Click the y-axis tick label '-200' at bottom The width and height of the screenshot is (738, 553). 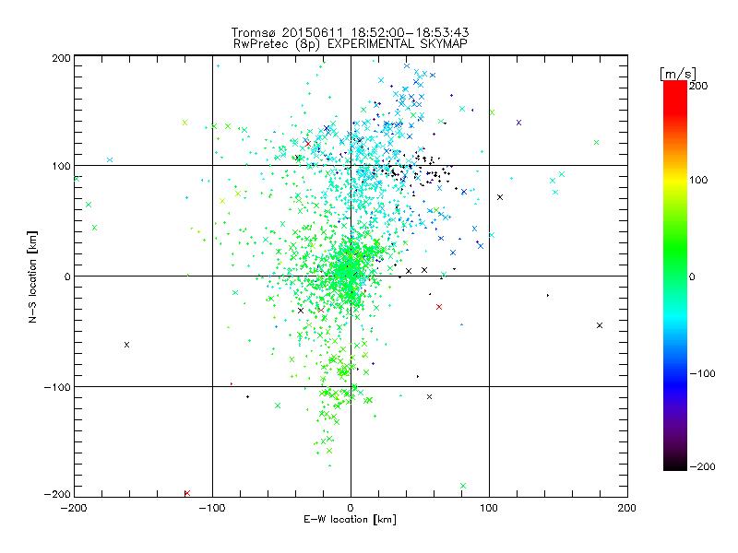coord(57,494)
